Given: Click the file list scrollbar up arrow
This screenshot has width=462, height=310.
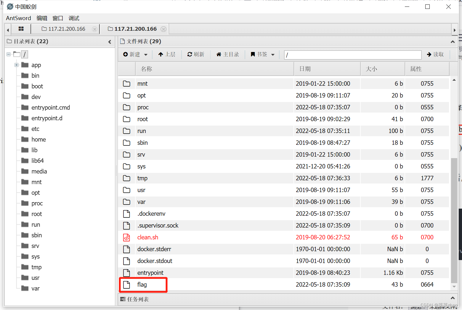Looking at the screenshot, I should (x=454, y=80).
